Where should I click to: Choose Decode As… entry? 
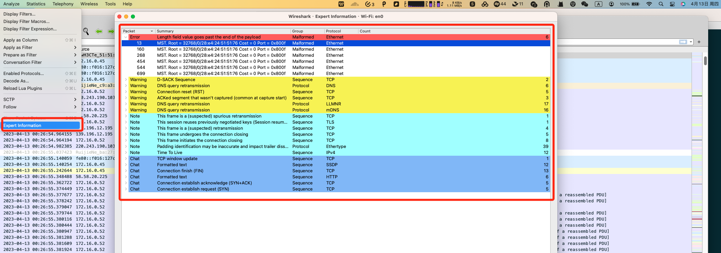[41, 81]
